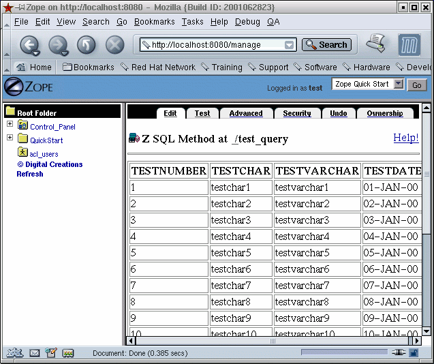Switch to the Advanced tab
The height and width of the screenshot is (364, 434).
[x=245, y=113]
